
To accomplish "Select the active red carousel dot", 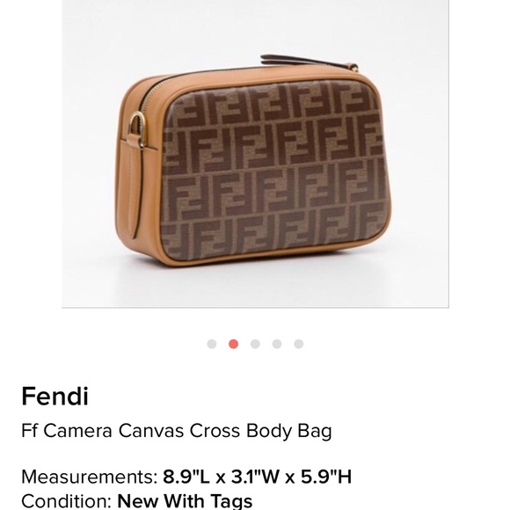I will click(x=234, y=344).
